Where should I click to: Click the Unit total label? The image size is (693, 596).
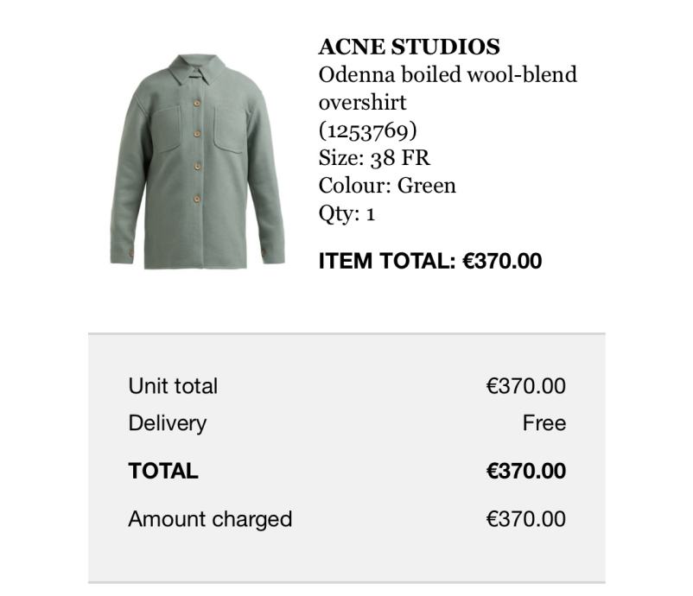[x=173, y=386]
